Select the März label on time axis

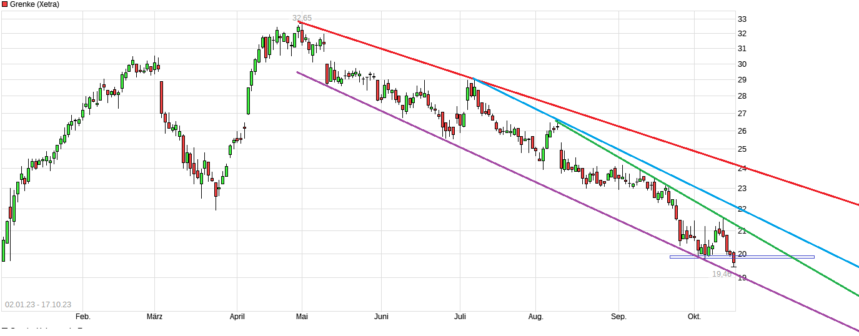pos(154,317)
